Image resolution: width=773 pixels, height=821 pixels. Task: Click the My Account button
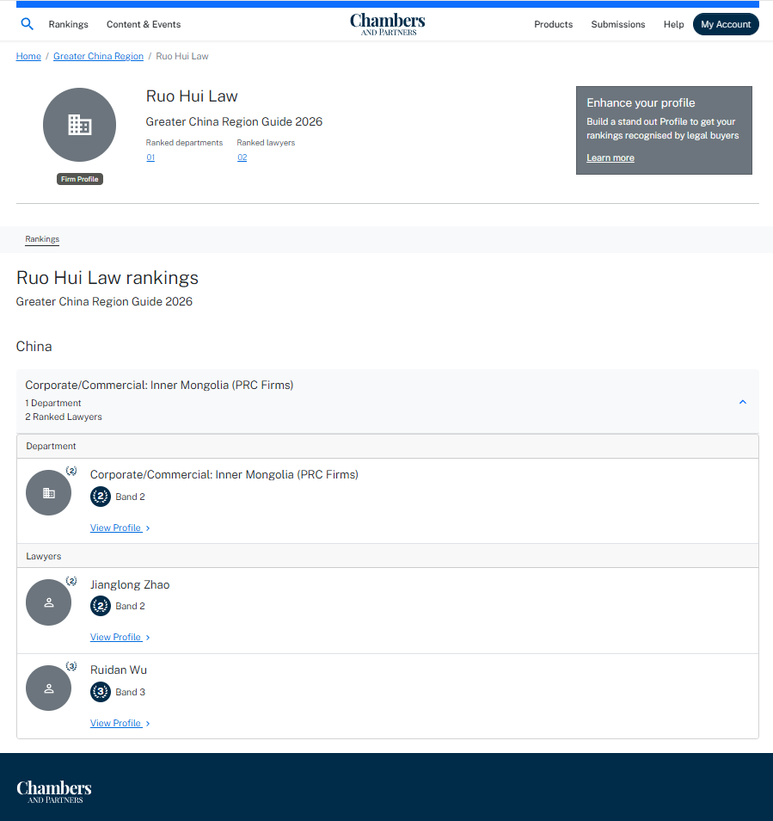click(726, 24)
